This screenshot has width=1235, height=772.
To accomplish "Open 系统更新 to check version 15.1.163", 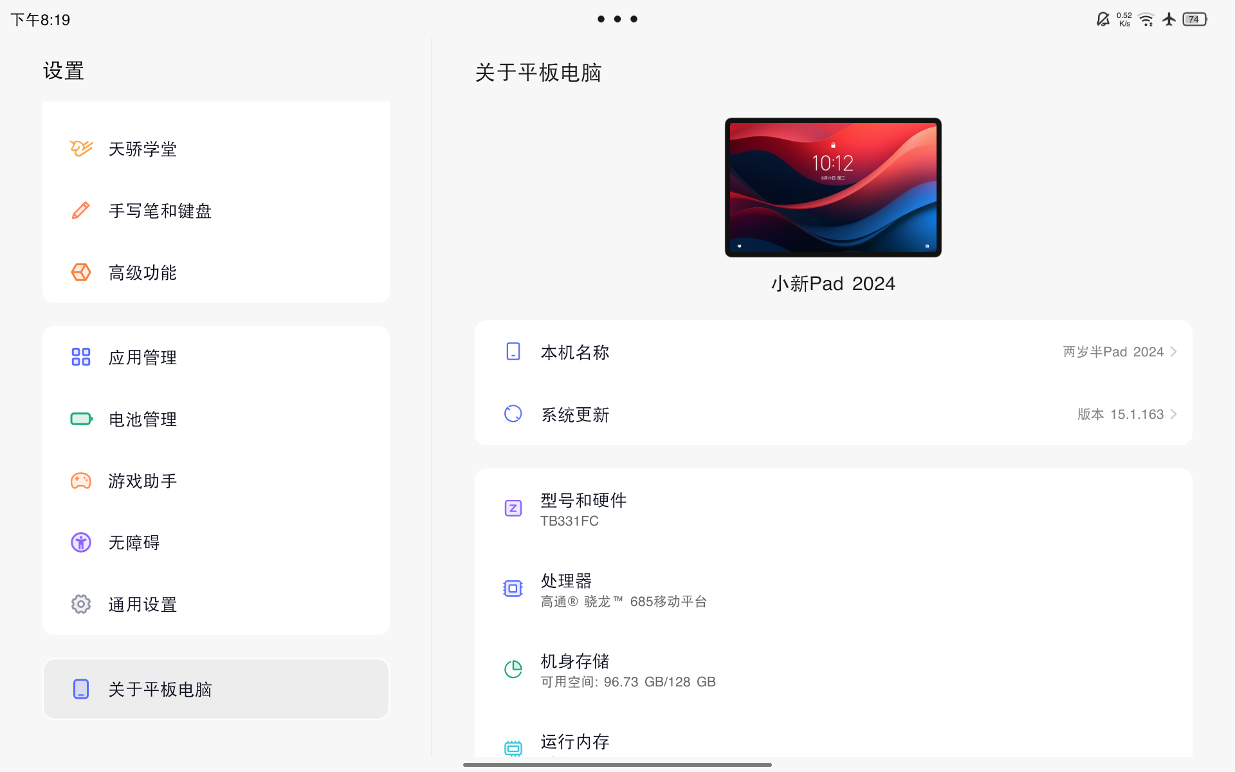I will tap(833, 414).
